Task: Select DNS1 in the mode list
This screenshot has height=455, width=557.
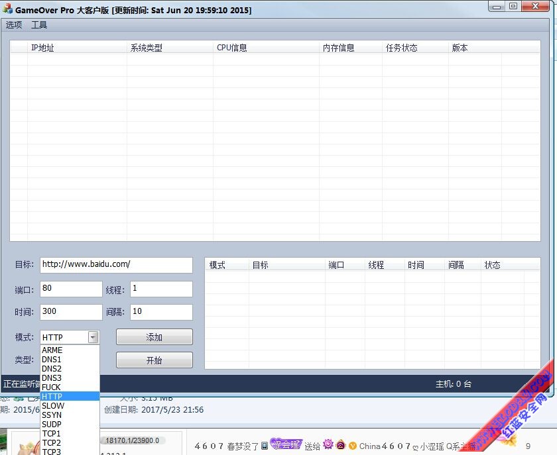Action: click(70, 359)
